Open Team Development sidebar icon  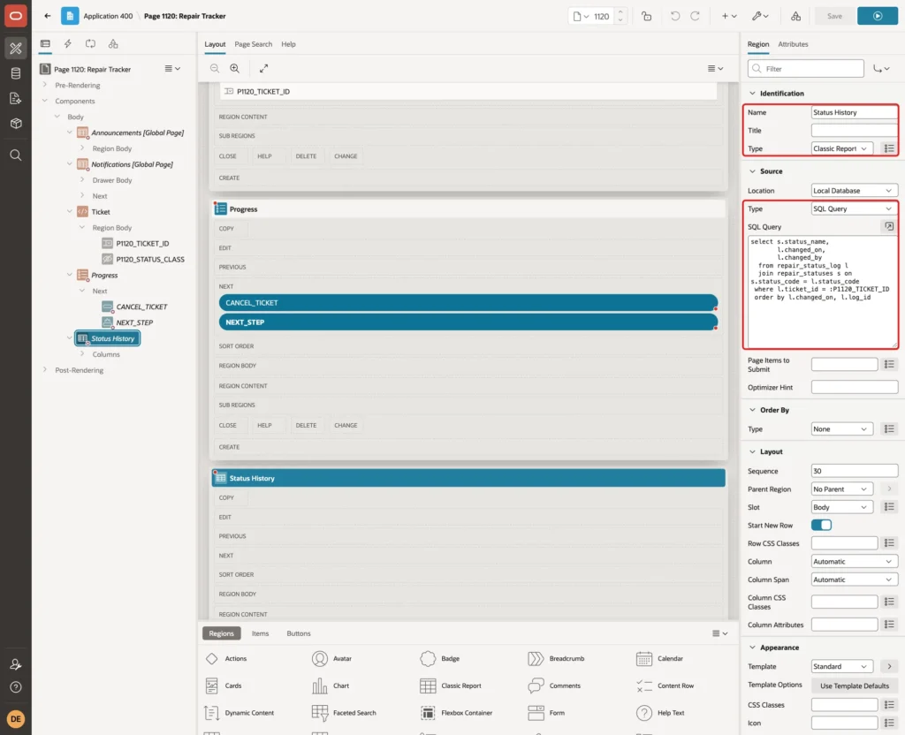(x=16, y=99)
